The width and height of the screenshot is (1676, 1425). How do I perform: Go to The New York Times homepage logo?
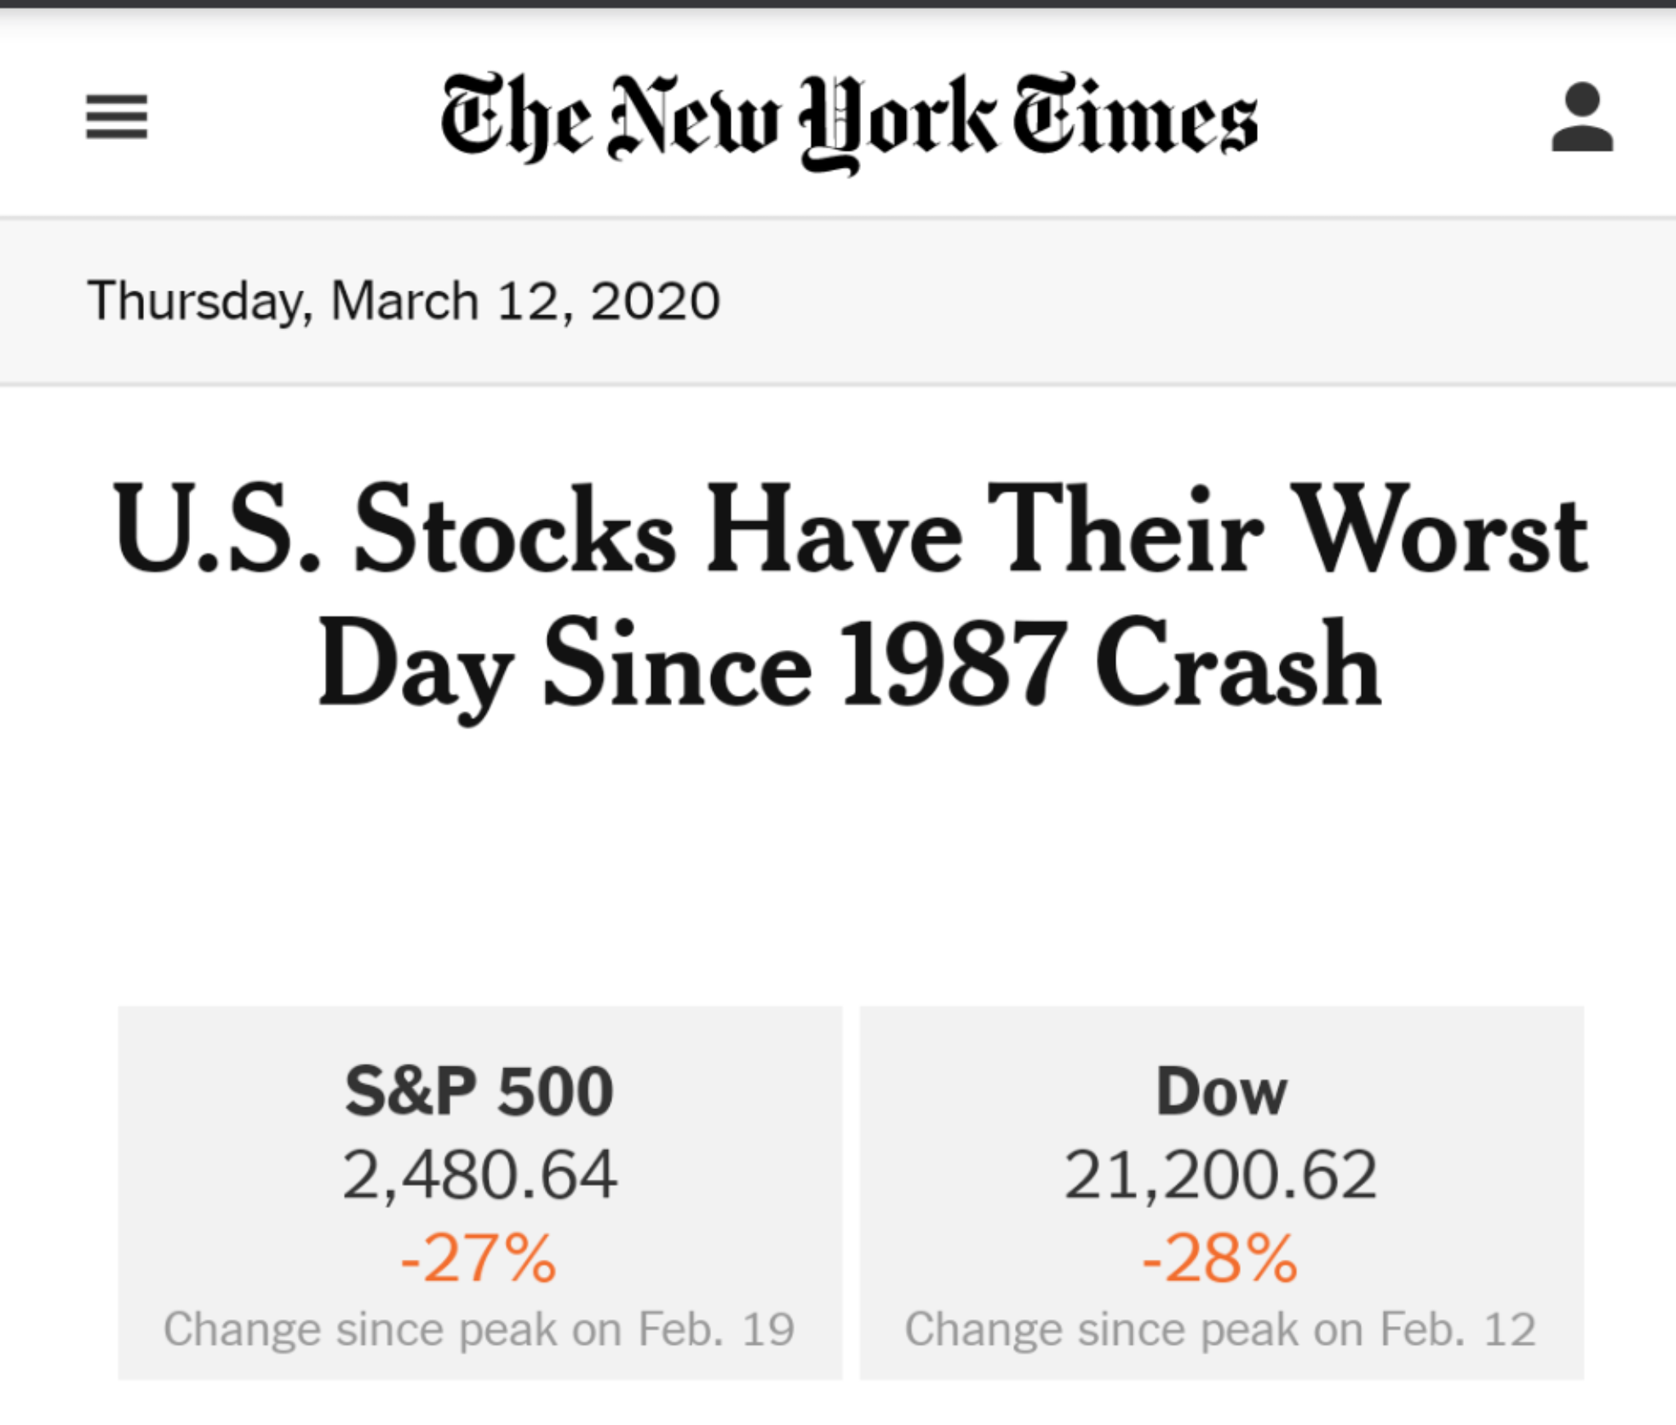tap(849, 121)
